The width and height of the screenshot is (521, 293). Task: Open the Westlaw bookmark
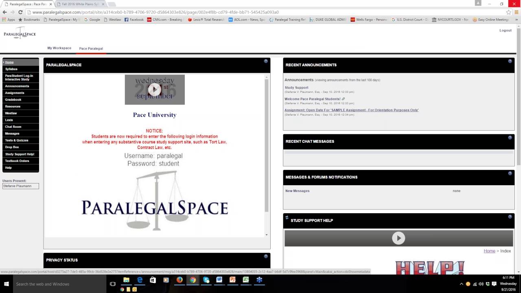click(x=112, y=20)
